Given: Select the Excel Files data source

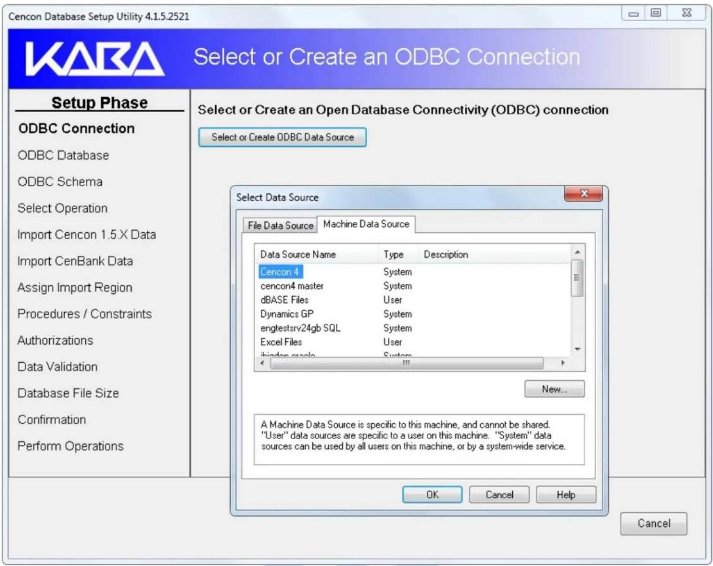Looking at the screenshot, I should point(281,342).
